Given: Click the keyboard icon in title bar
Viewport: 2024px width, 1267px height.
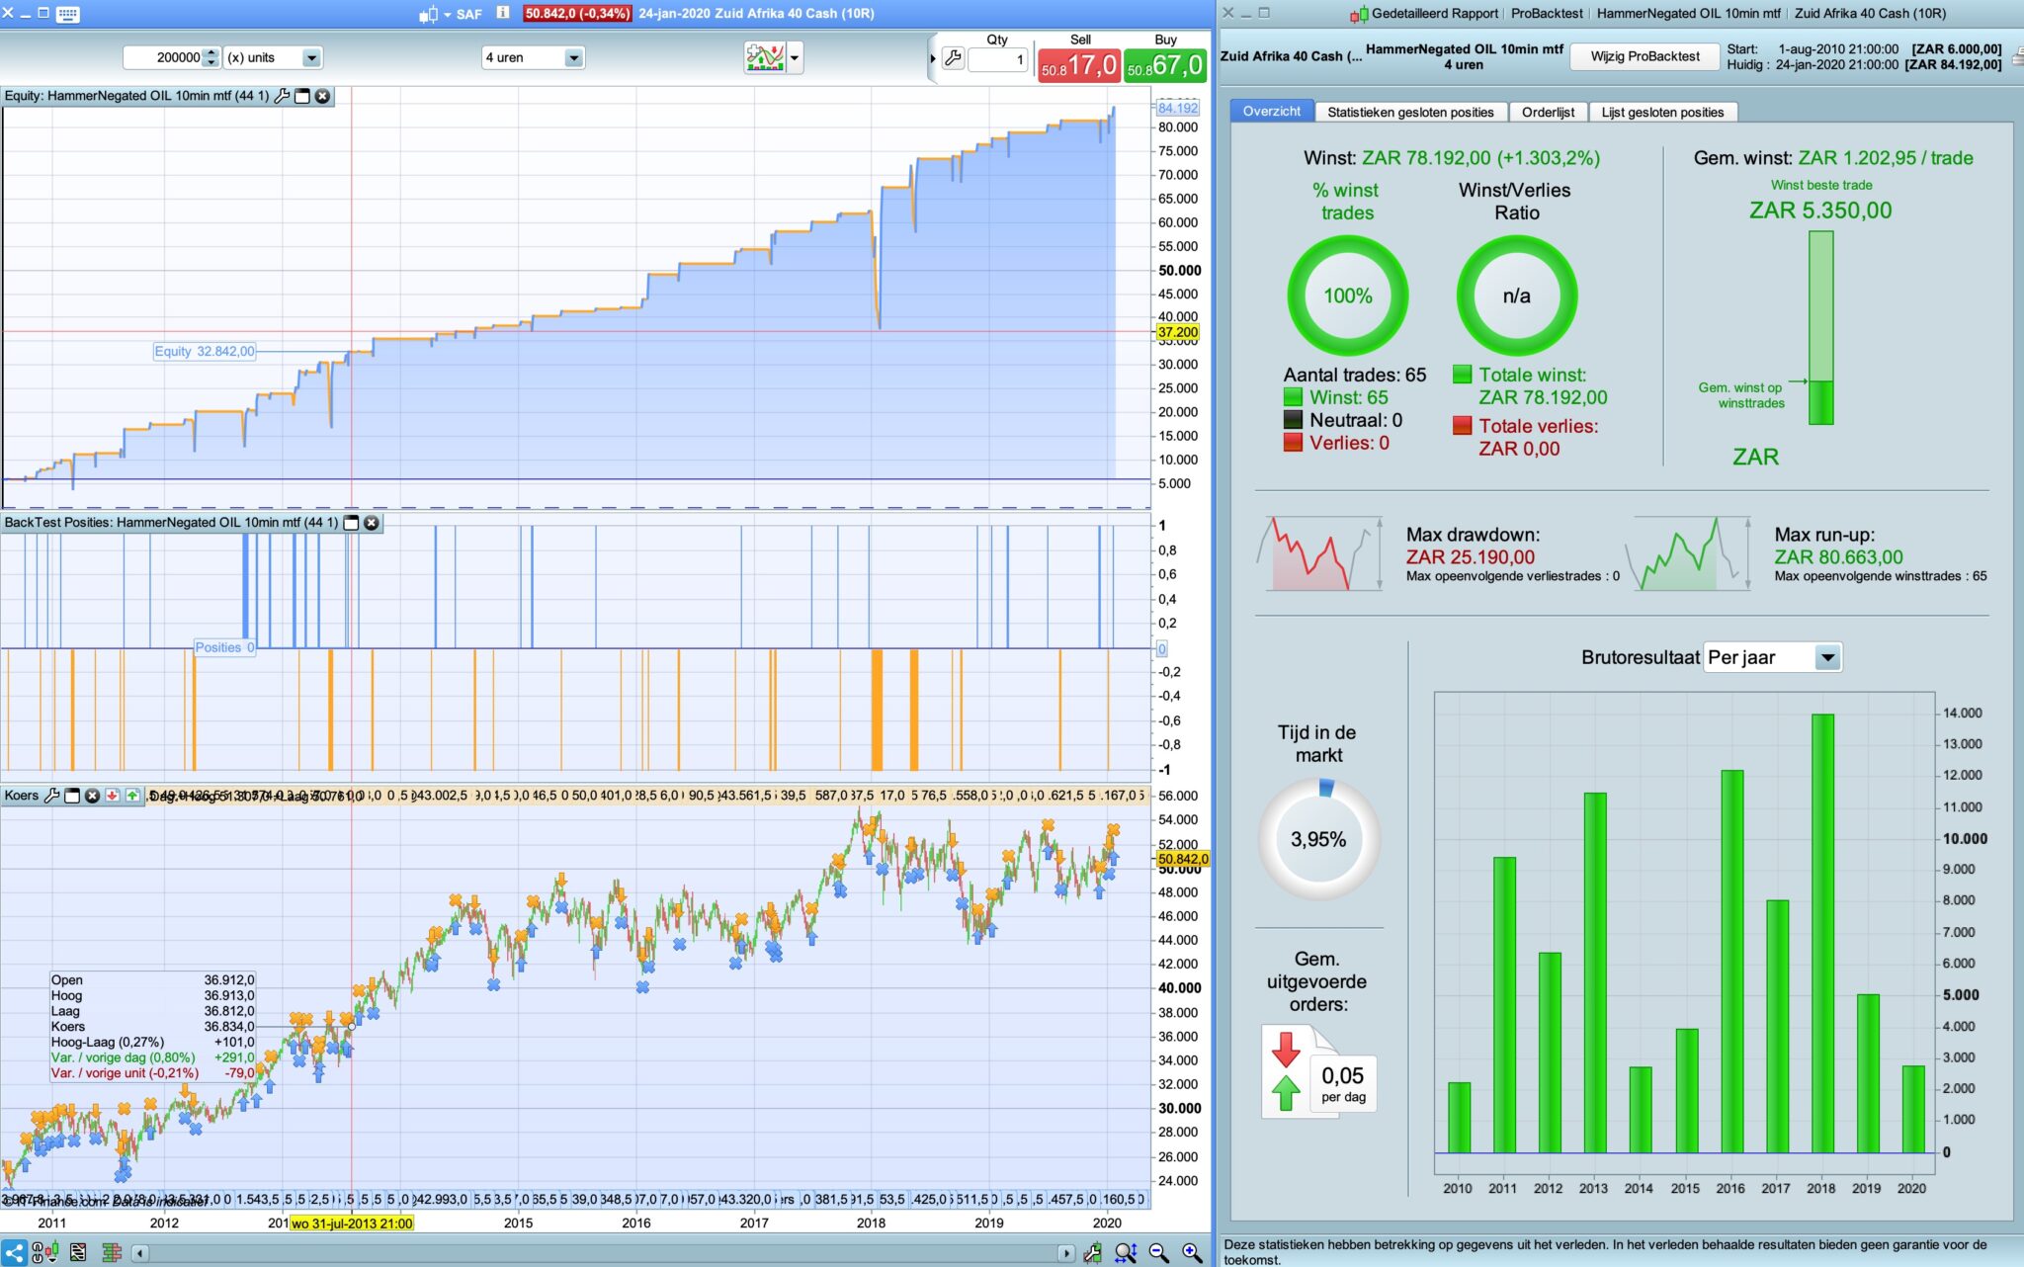Looking at the screenshot, I should (68, 14).
